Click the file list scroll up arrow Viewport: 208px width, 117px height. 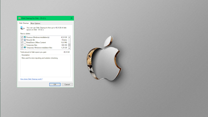click(69, 37)
